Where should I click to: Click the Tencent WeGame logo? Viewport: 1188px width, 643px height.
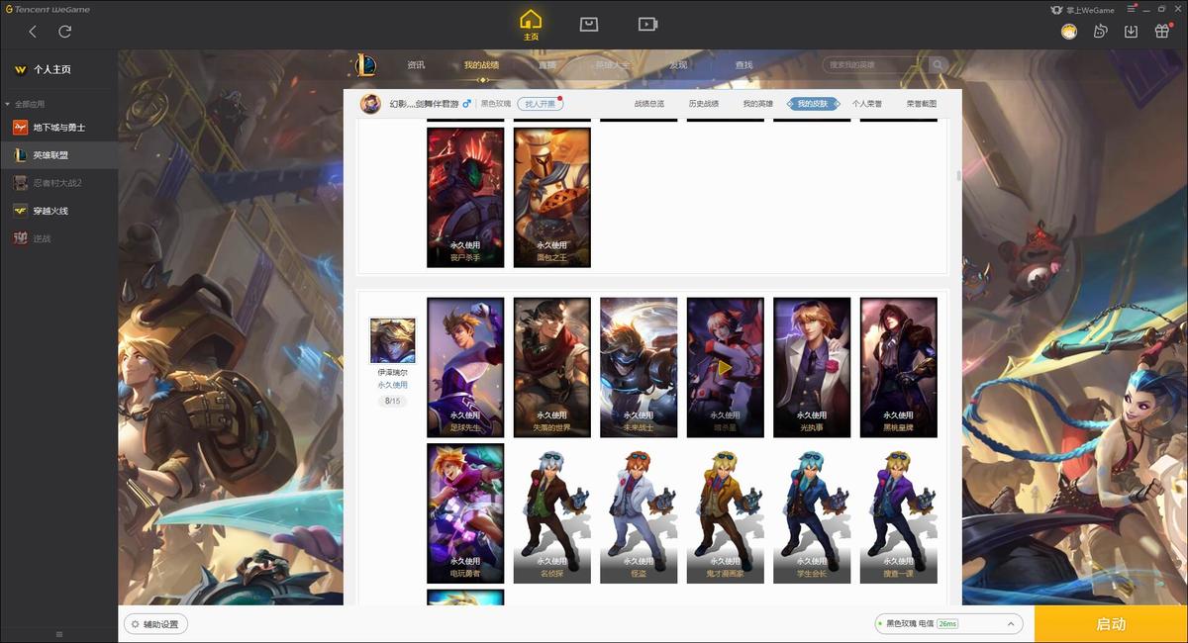48,10
